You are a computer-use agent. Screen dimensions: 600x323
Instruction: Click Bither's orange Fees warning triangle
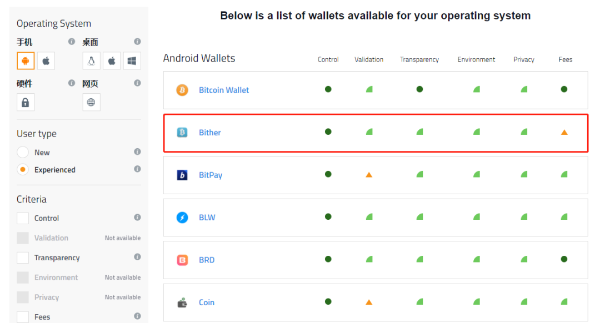pos(564,133)
